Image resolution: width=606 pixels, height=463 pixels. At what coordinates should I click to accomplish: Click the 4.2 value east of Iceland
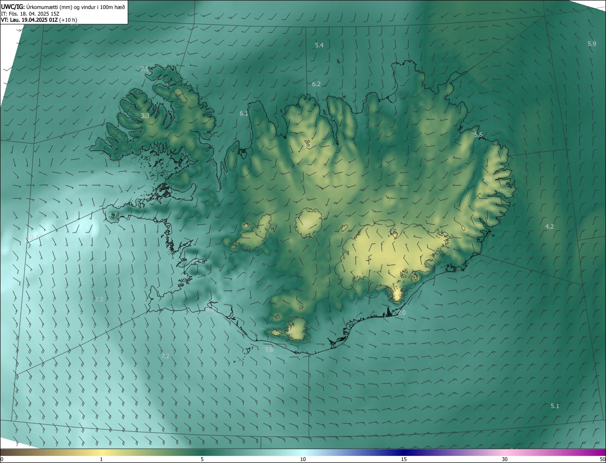(549, 227)
